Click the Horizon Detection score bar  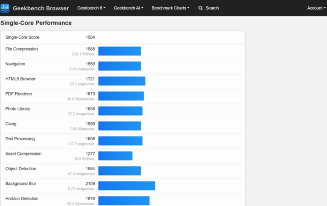point(124,201)
